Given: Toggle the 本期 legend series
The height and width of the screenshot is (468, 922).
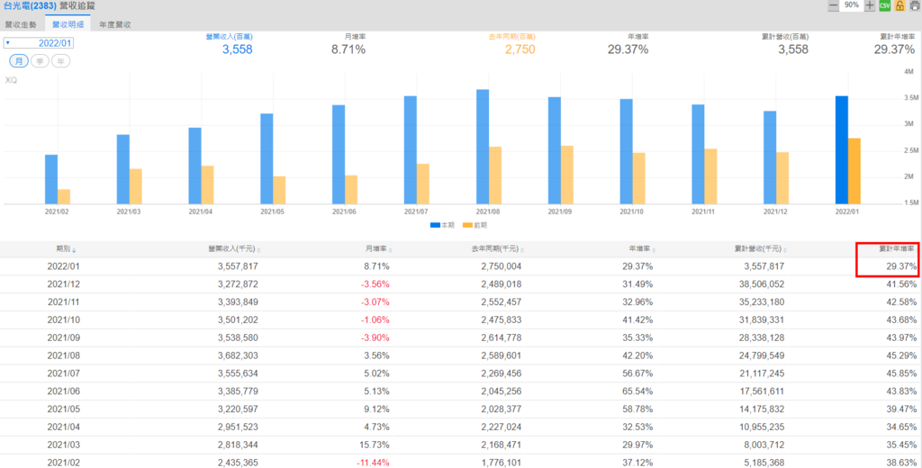Looking at the screenshot, I should [x=442, y=225].
